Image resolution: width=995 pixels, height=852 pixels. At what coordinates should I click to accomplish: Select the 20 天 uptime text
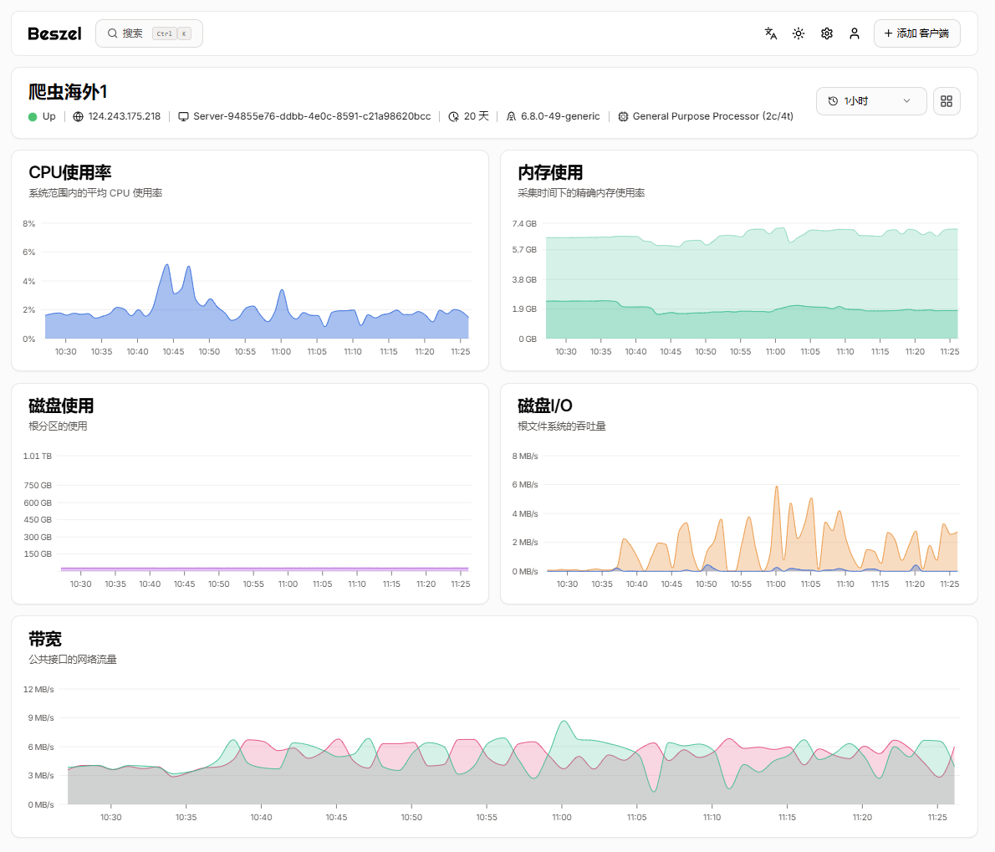476,117
